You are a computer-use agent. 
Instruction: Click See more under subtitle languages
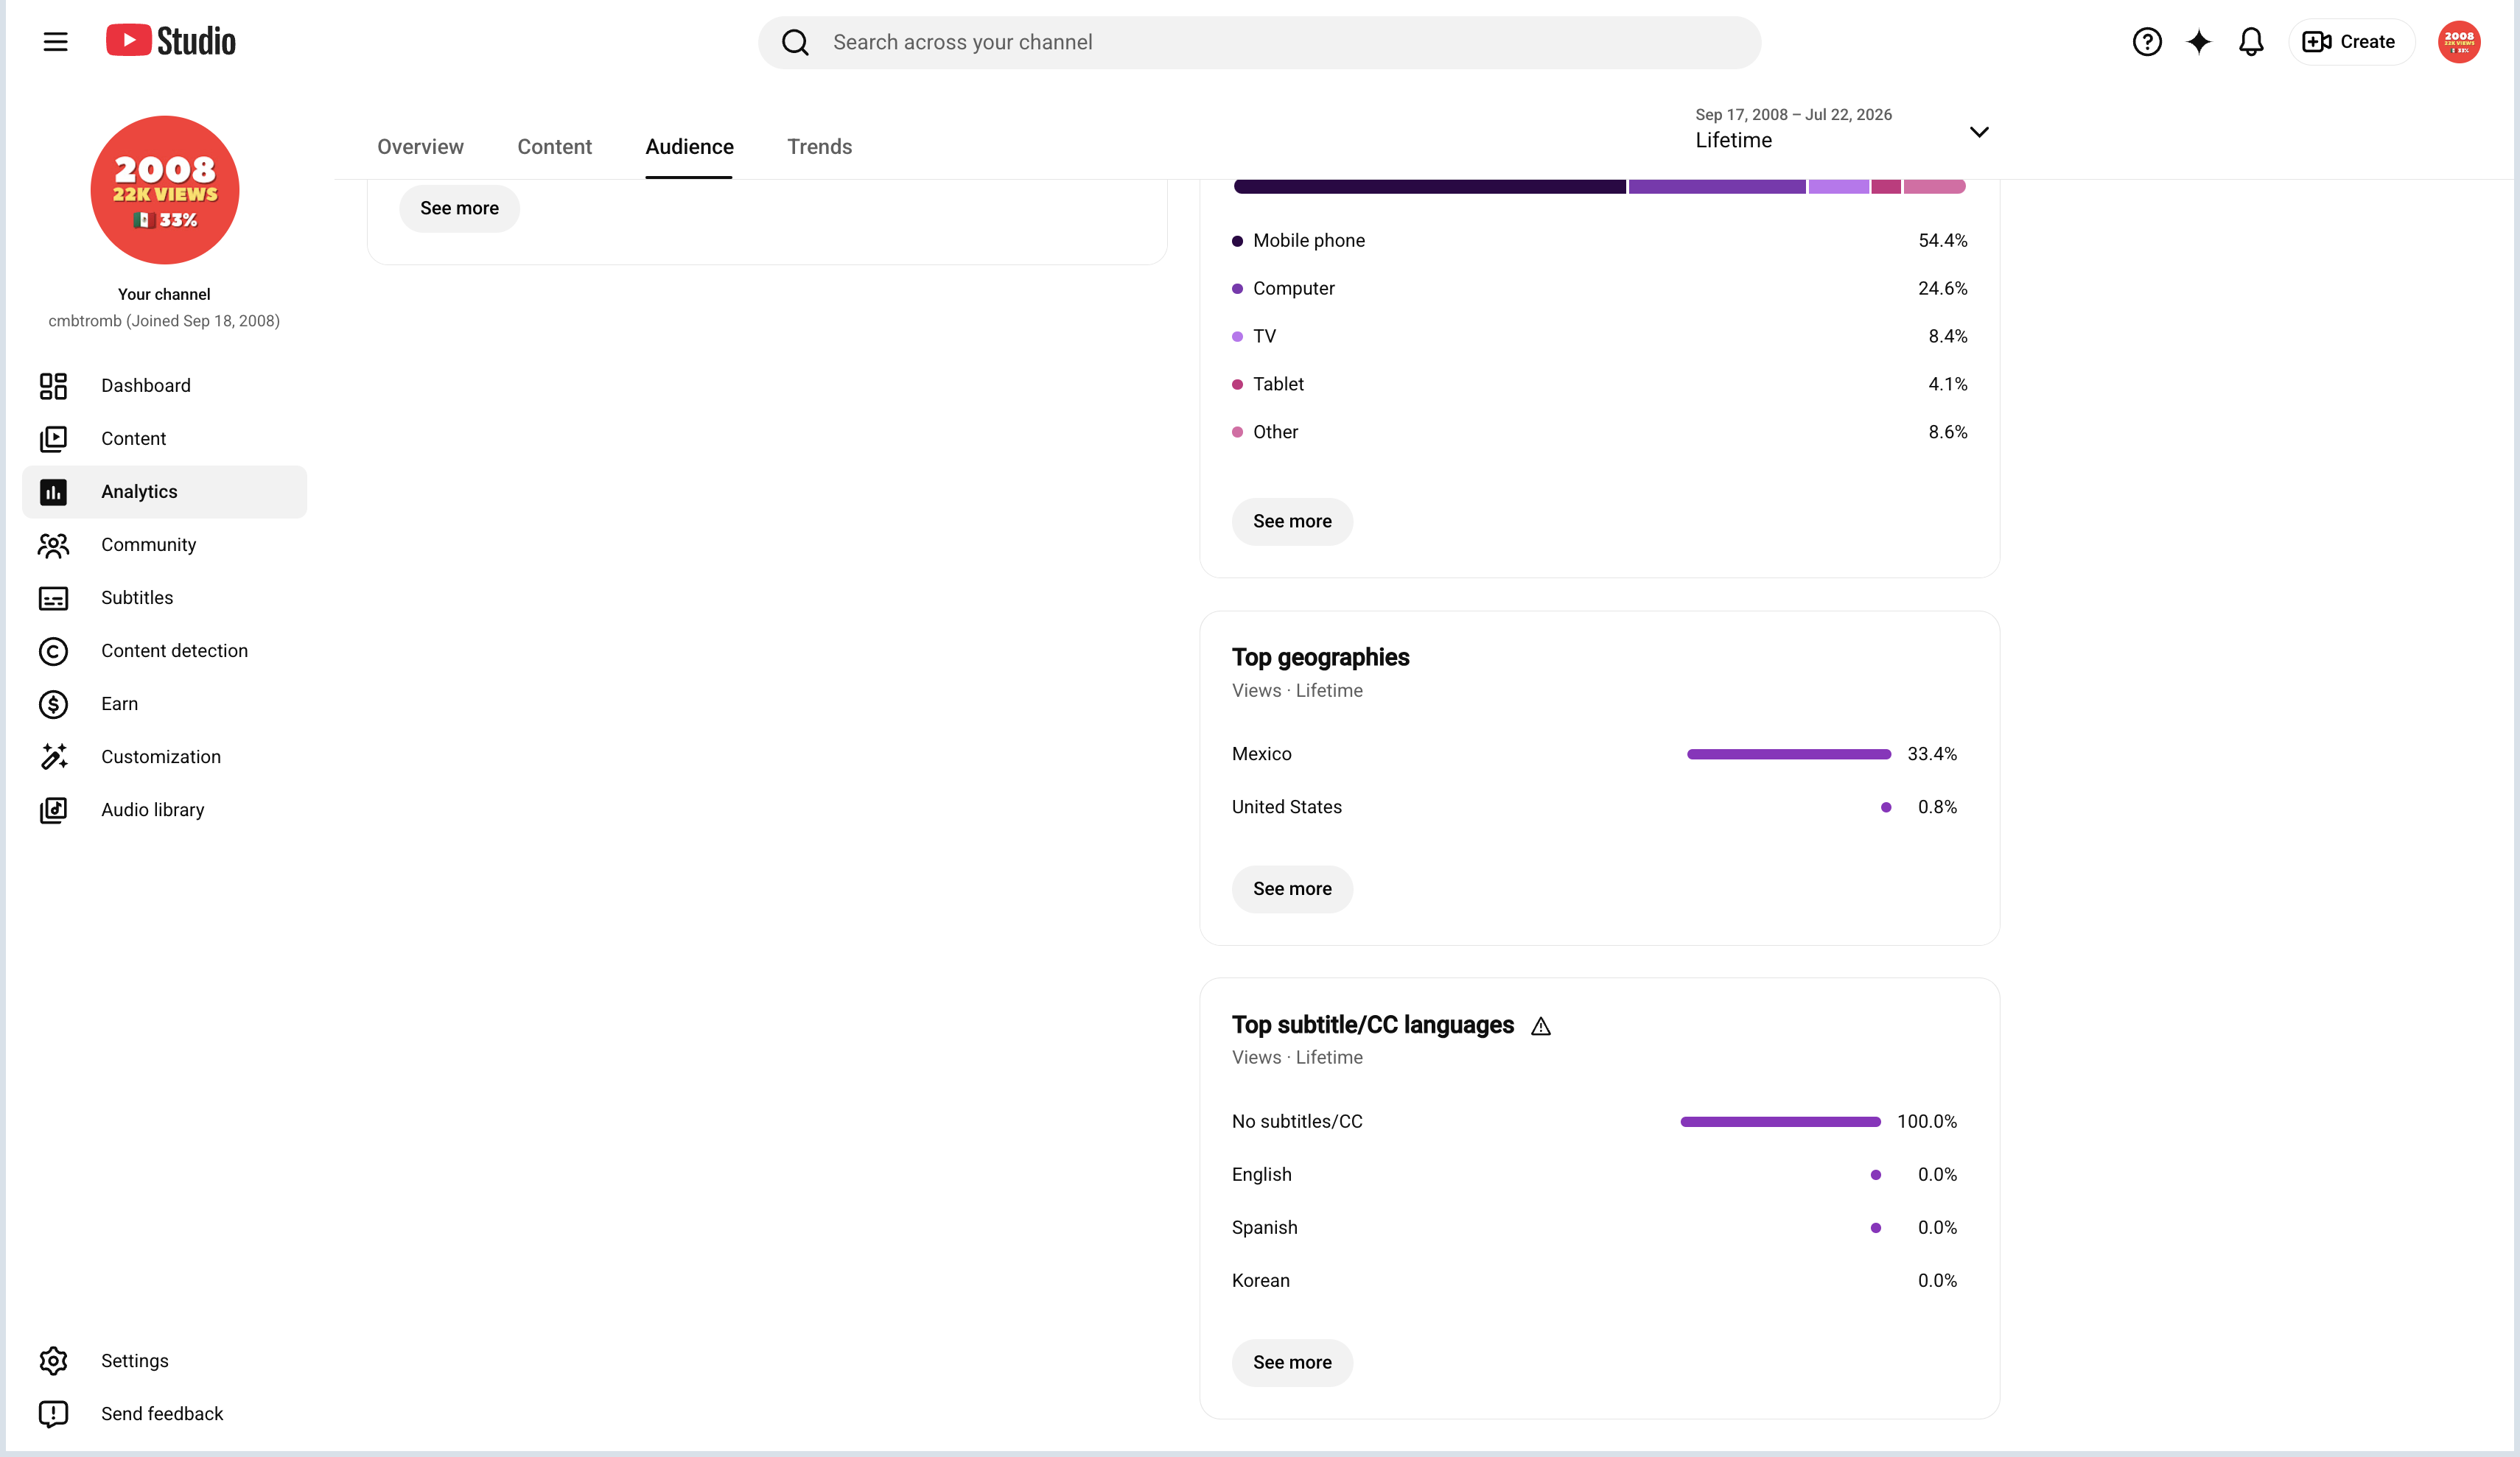click(x=1292, y=1363)
